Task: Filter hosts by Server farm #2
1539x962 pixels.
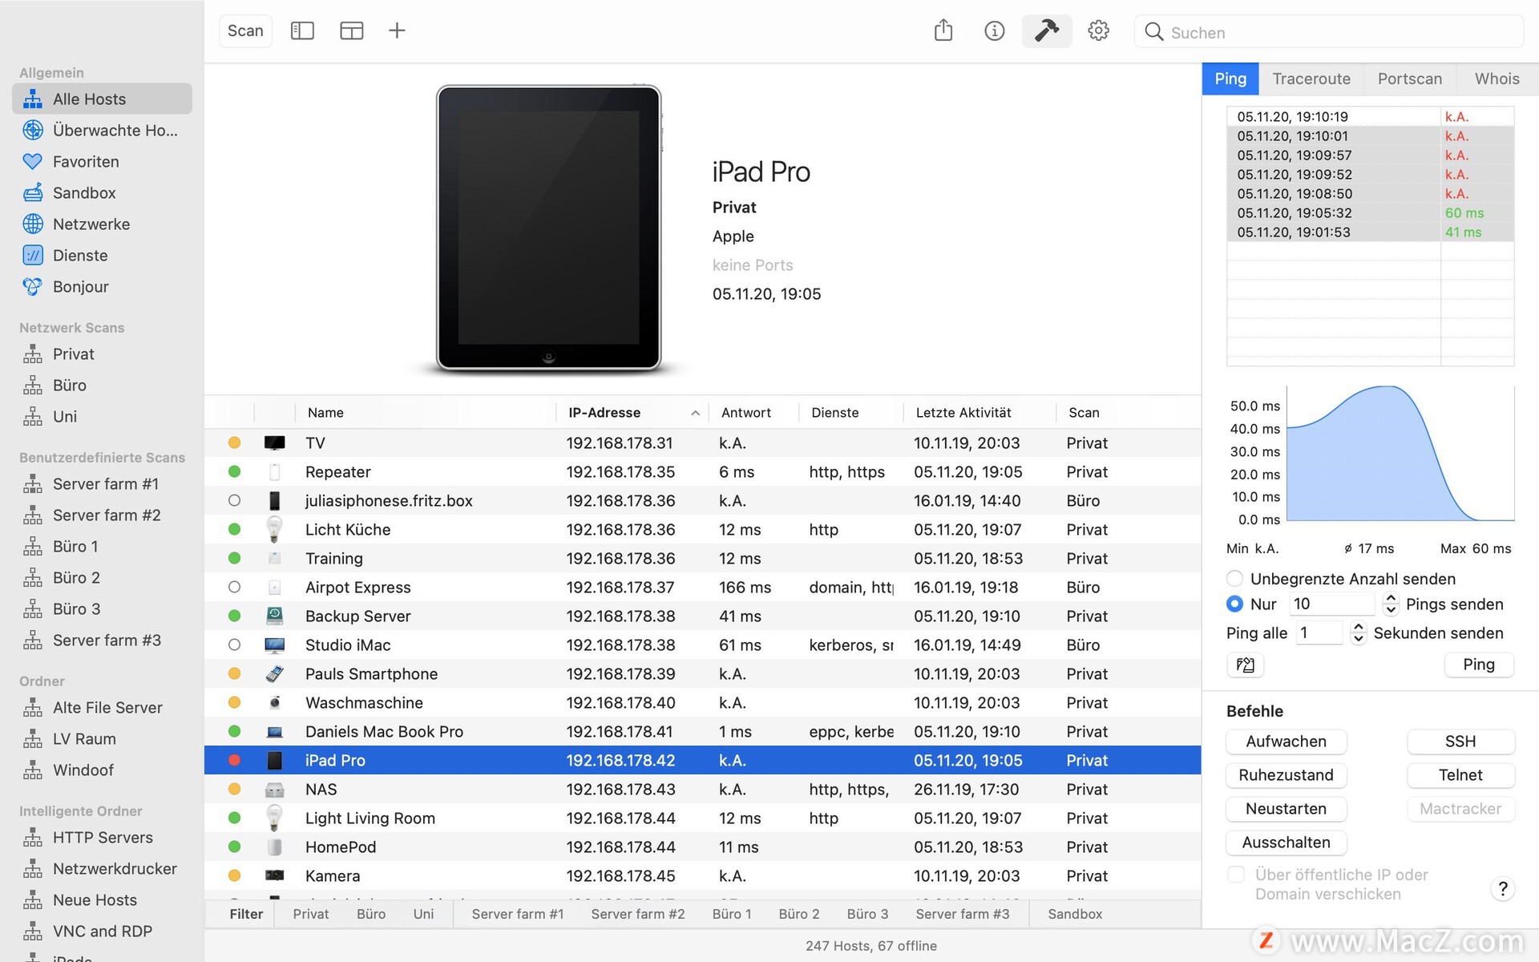Action: pos(638,914)
